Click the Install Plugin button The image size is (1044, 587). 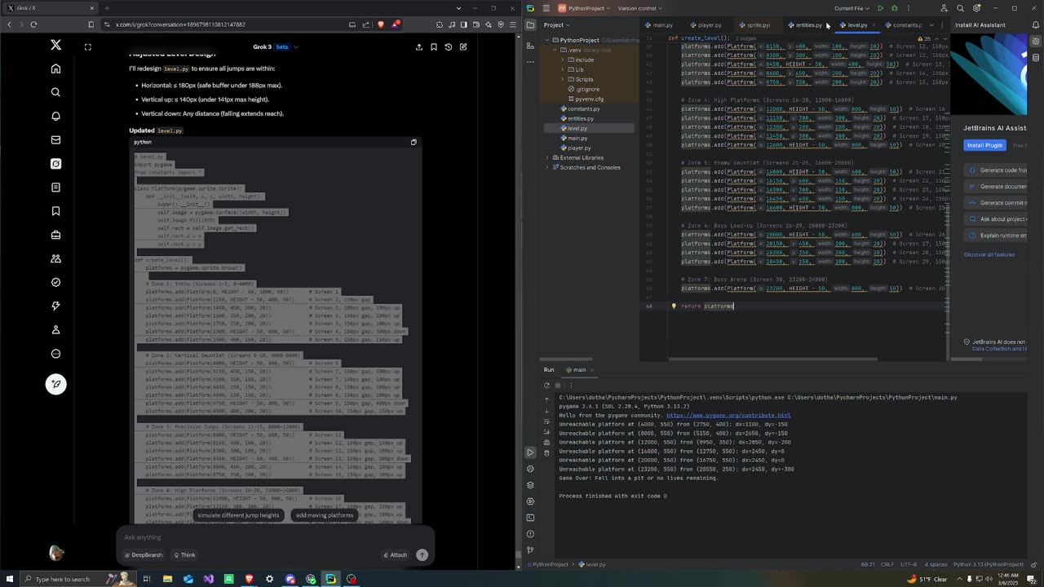(x=984, y=145)
